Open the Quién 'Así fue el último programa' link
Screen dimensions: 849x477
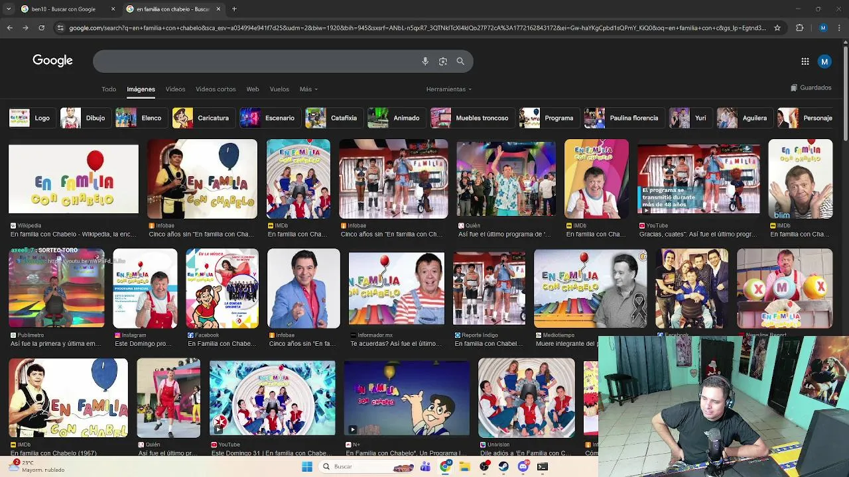504,234
